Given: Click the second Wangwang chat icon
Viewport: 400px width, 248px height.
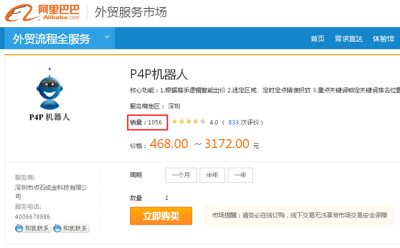Looking at the screenshot, I should [x=57, y=228].
